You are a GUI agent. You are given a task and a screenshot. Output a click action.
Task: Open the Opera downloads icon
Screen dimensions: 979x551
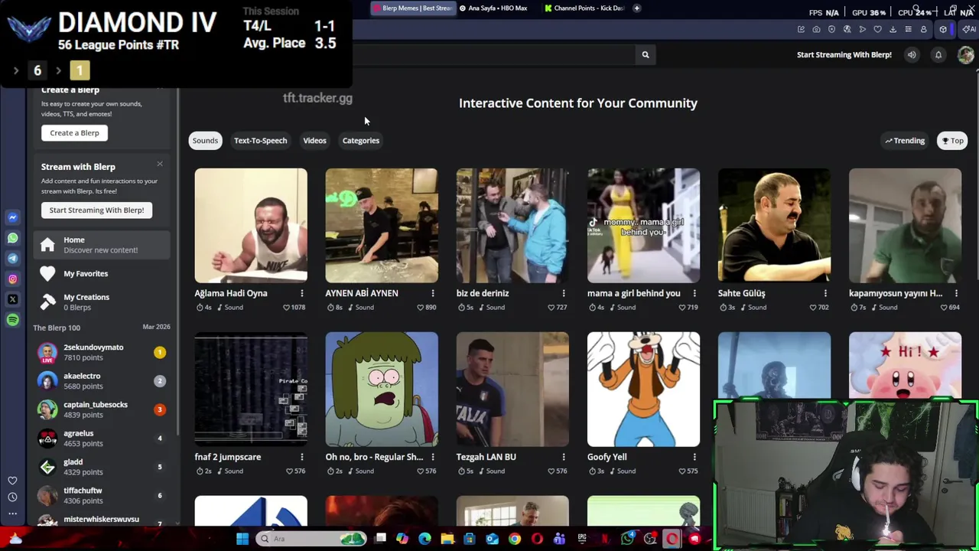(x=893, y=29)
